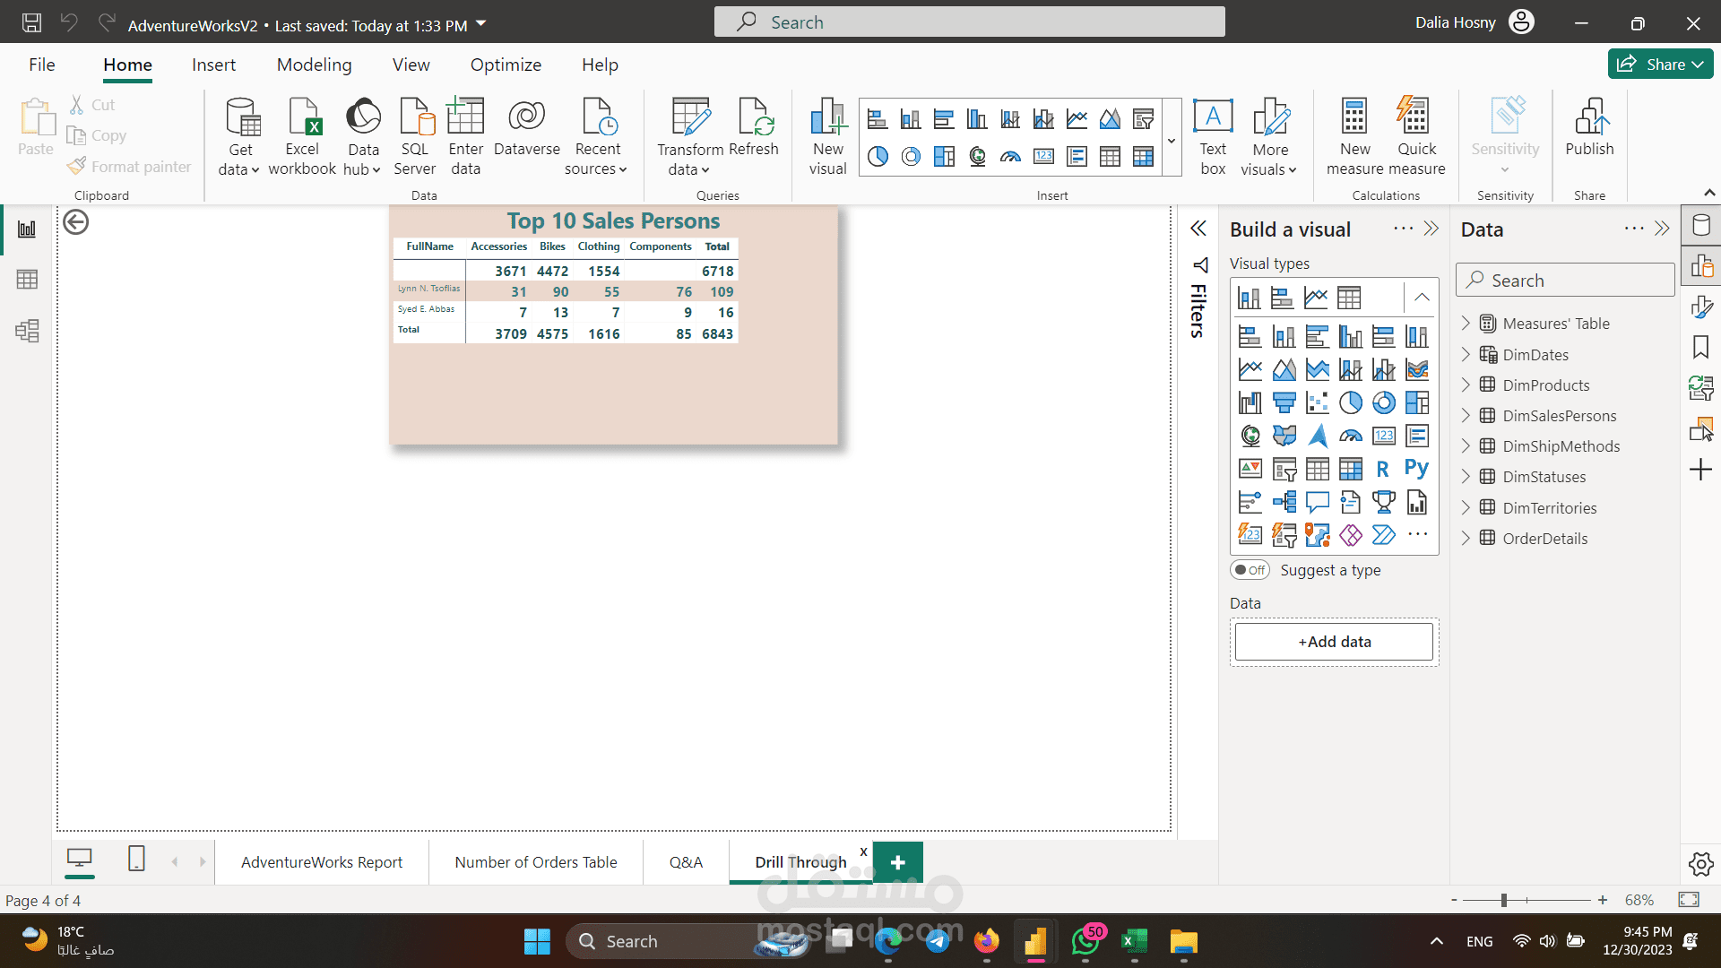Click the back arrow button on canvas

click(x=76, y=222)
